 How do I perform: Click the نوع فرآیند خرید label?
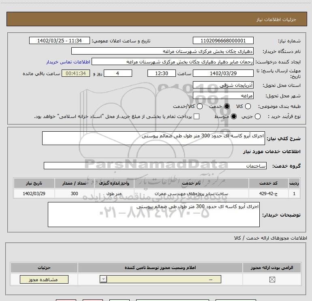[x=284, y=116]
